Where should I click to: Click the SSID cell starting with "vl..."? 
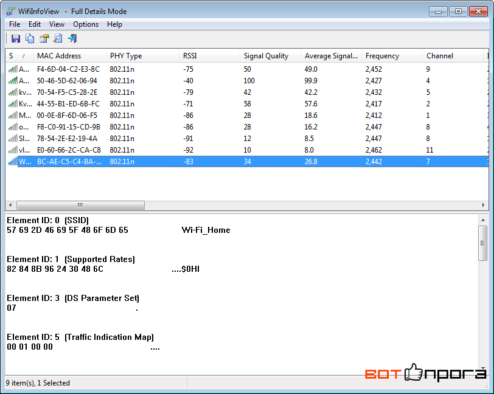tap(24, 150)
